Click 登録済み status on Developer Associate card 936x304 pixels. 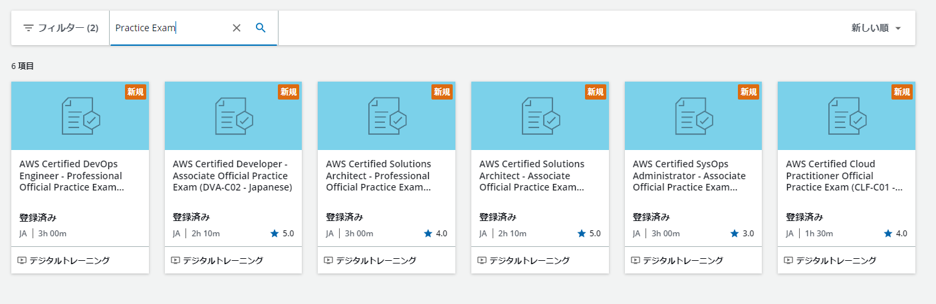point(191,217)
